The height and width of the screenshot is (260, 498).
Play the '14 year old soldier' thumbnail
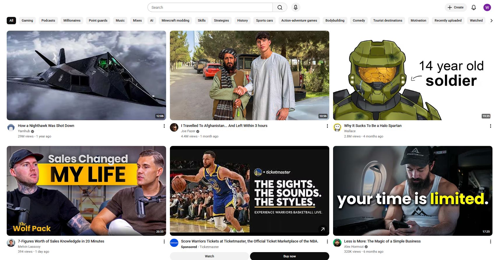click(413, 75)
